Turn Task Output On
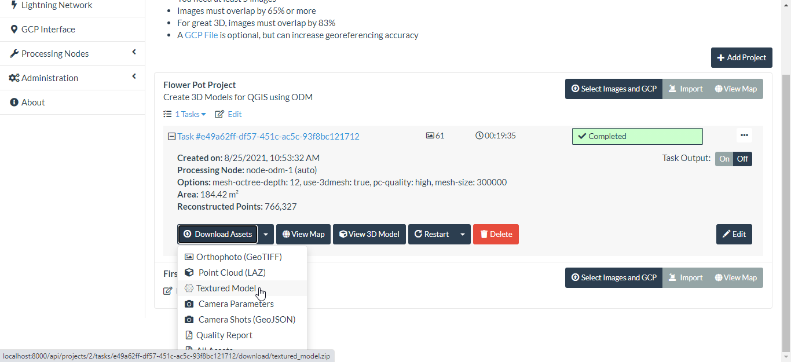 tap(724, 159)
